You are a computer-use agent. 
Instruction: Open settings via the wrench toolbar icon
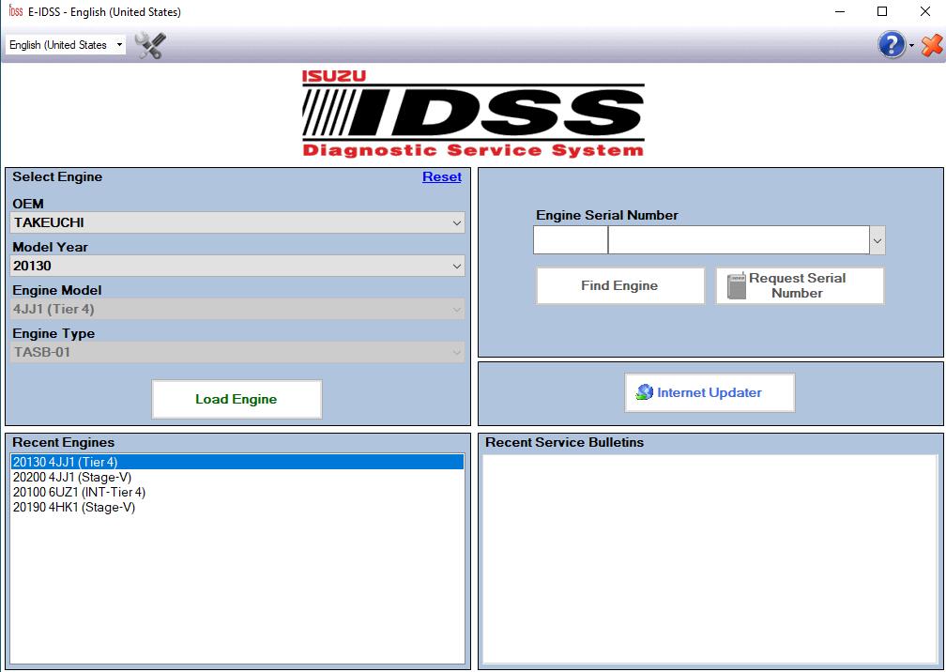click(x=148, y=44)
